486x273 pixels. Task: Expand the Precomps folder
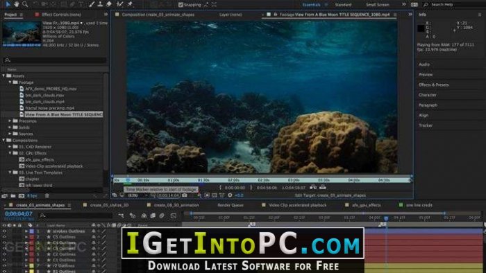(x=10, y=121)
